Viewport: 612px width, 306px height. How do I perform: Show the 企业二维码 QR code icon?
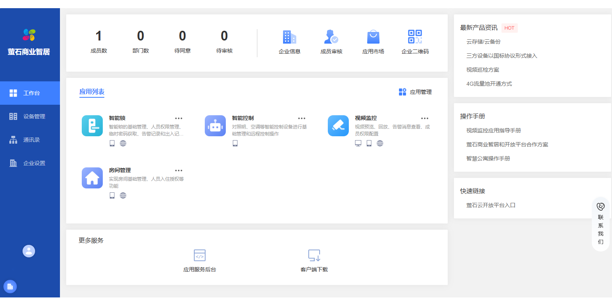click(415, 37)
